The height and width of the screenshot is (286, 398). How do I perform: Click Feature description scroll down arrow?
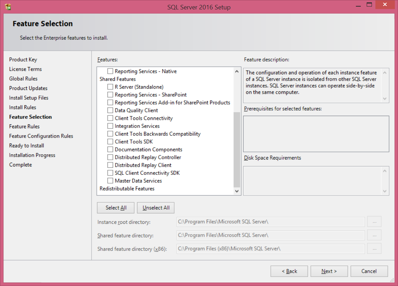[x=385, y=99]
